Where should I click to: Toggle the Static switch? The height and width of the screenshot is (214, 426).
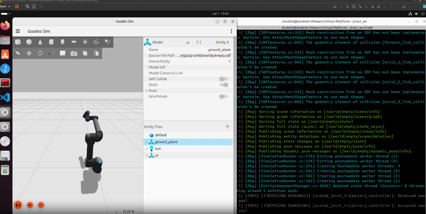click(223, 85)
